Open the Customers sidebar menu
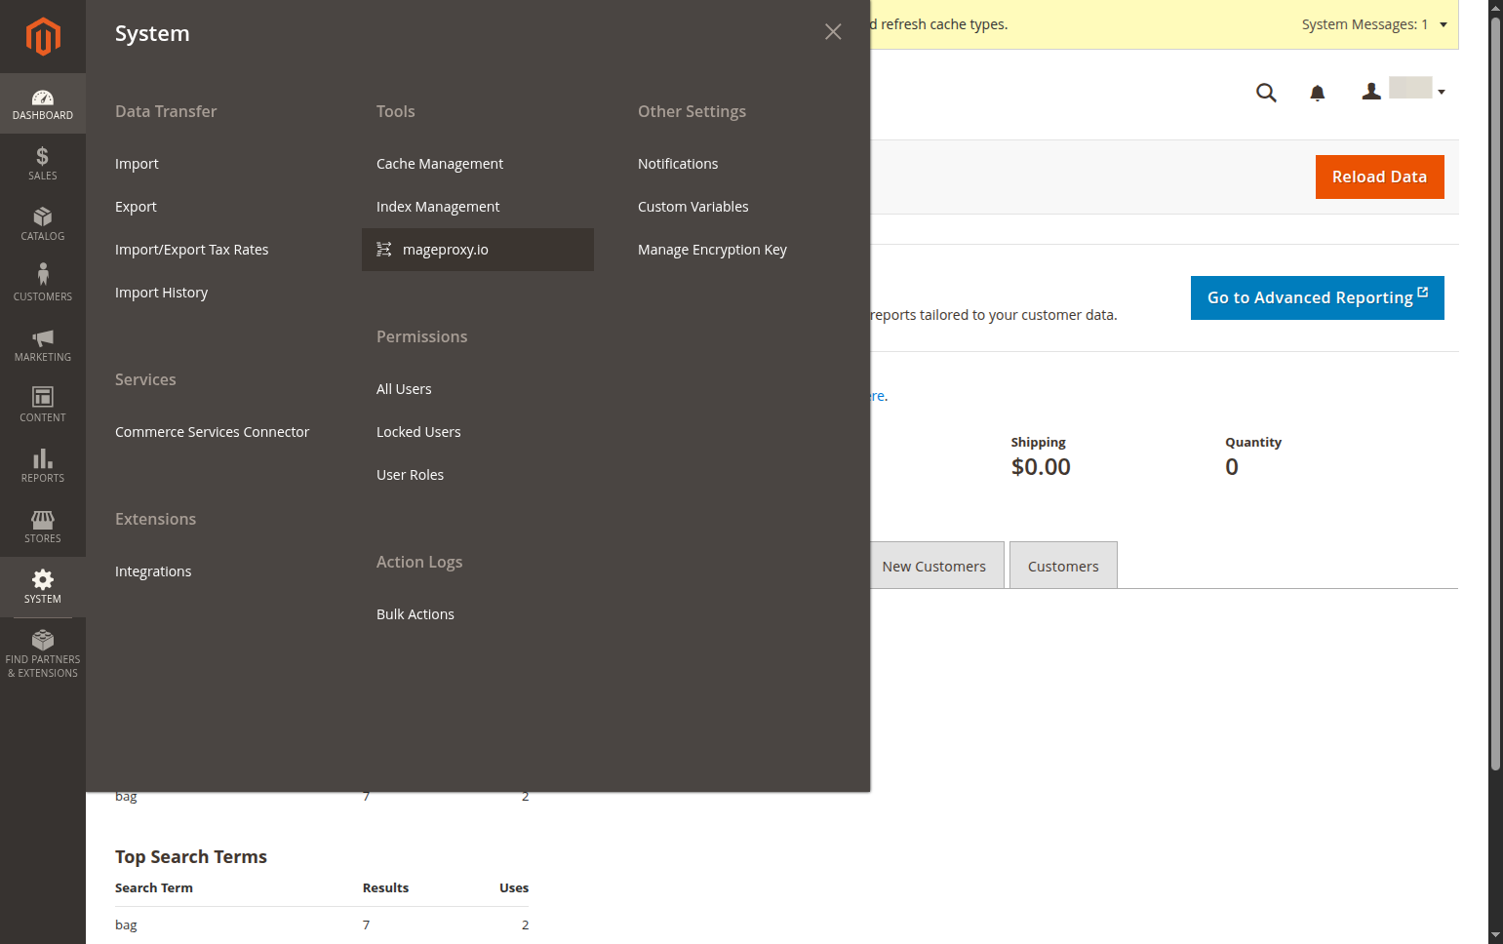The image size is (1503, 944). tap(43, 285)
